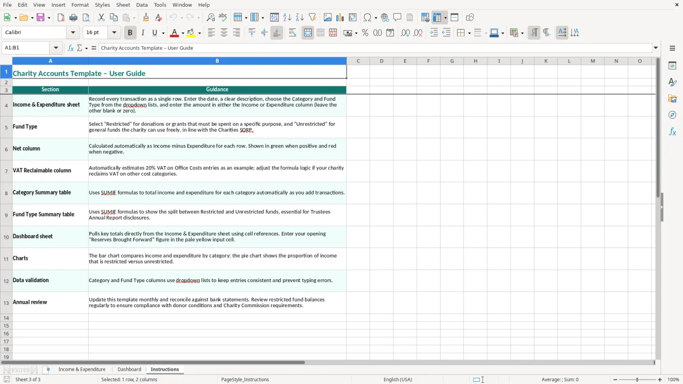Enable Align Center horizontally
The width and height of the screenshot is (683, 384).
224,33
